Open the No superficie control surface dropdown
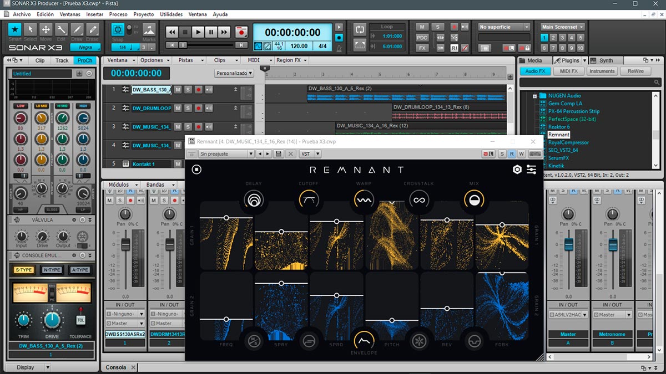666x374 pixels. (504, 27)
